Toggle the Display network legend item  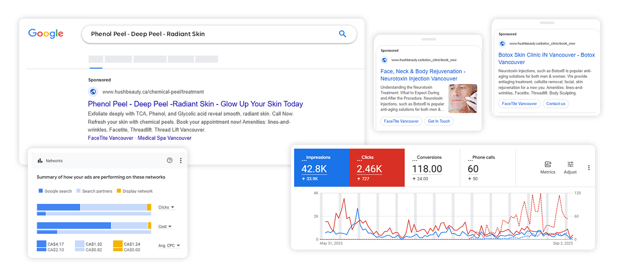(x=134, y=191)
